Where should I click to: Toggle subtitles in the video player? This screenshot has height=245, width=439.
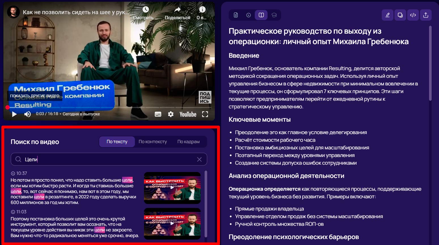coord(158,114)
